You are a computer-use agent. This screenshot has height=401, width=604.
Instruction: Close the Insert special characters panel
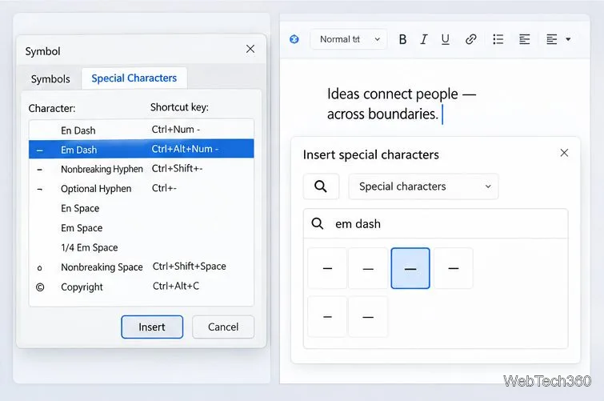(x=564, y=153)
